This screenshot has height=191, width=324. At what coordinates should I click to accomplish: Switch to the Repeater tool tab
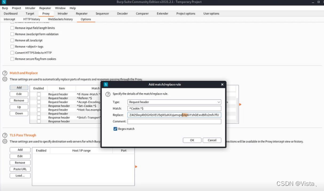(82, 14)
